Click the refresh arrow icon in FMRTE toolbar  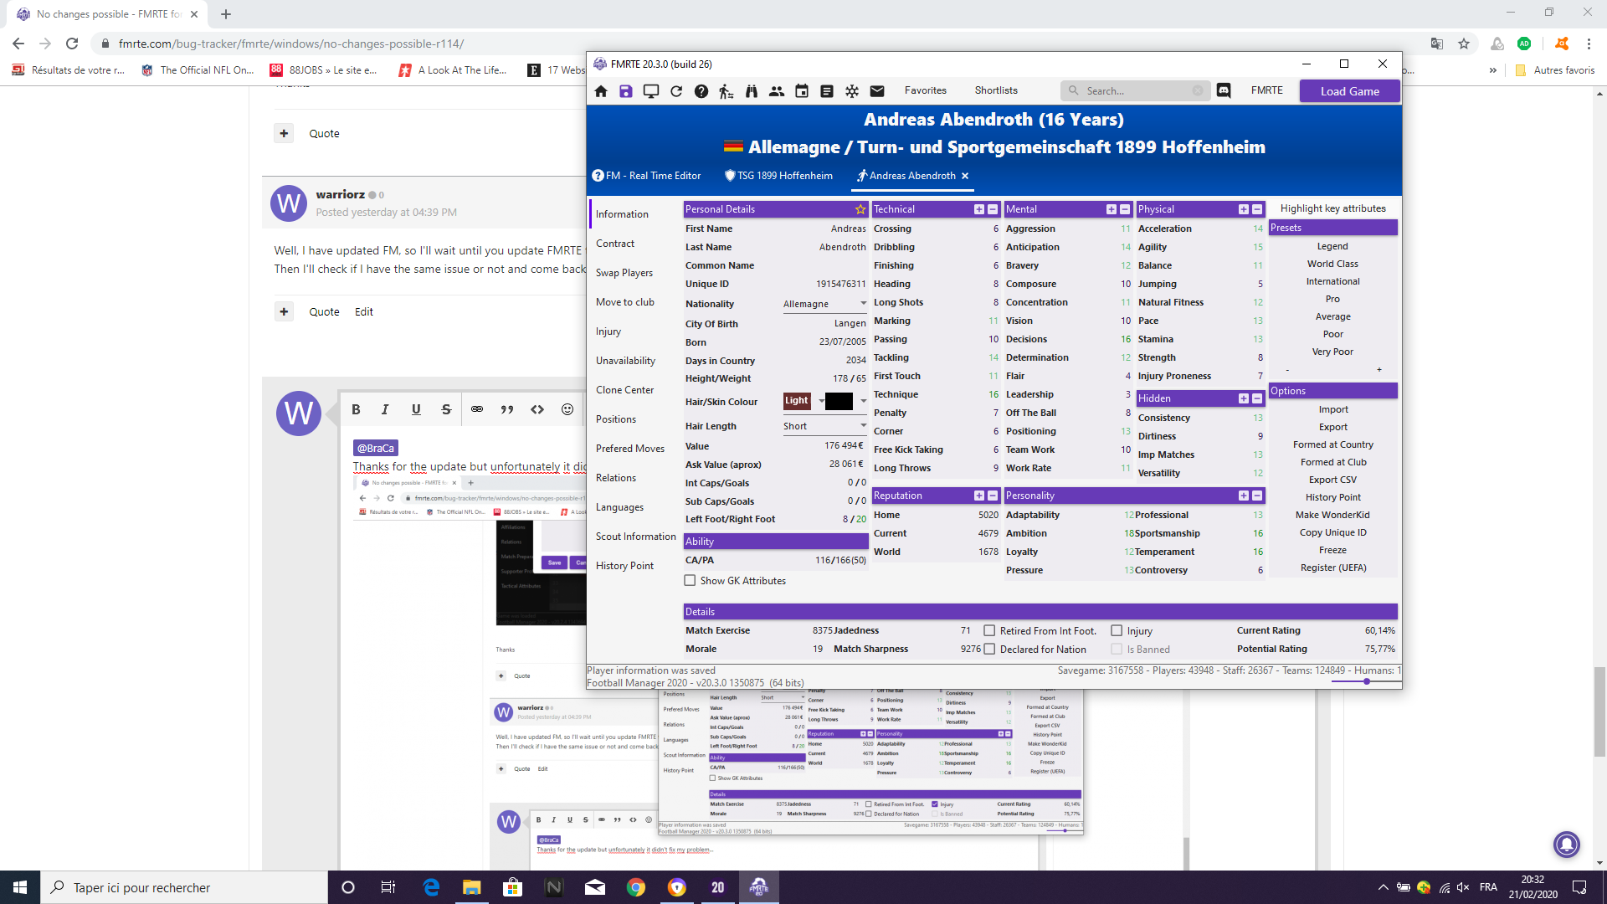(x=676, y=91)
